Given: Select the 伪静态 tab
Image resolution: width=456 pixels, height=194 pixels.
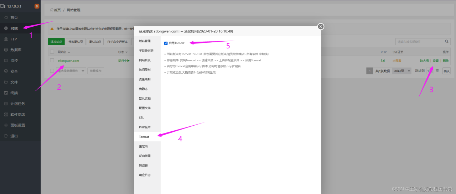Looking at the screenshot, I should [147, 89].
